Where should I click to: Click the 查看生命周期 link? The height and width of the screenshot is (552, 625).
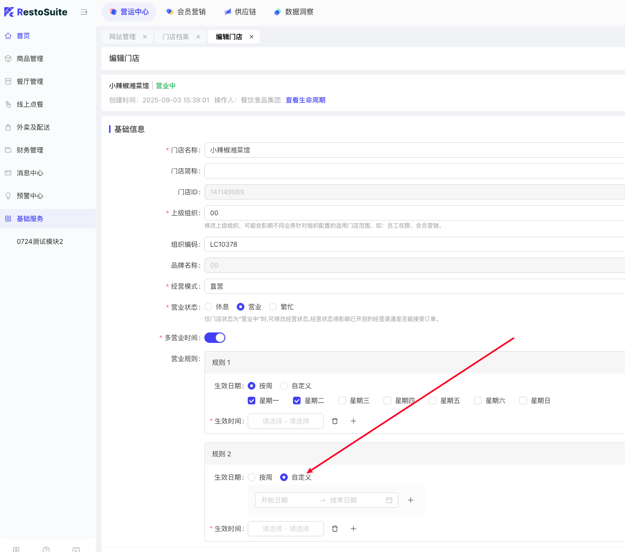pyautogui.click(x=305, y=100)
